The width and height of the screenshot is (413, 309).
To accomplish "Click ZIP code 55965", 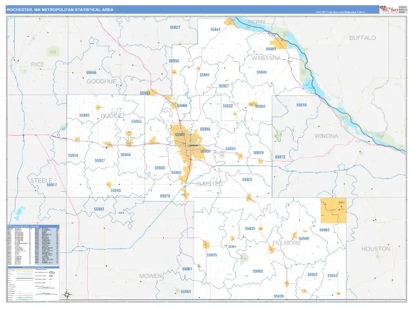I will (x=258, y=272).
